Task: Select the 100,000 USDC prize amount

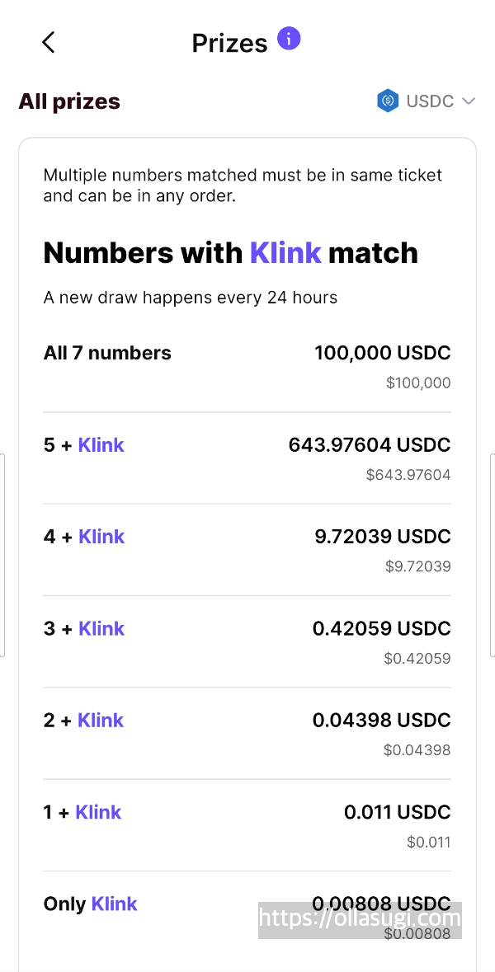Action: click(382, 353)
